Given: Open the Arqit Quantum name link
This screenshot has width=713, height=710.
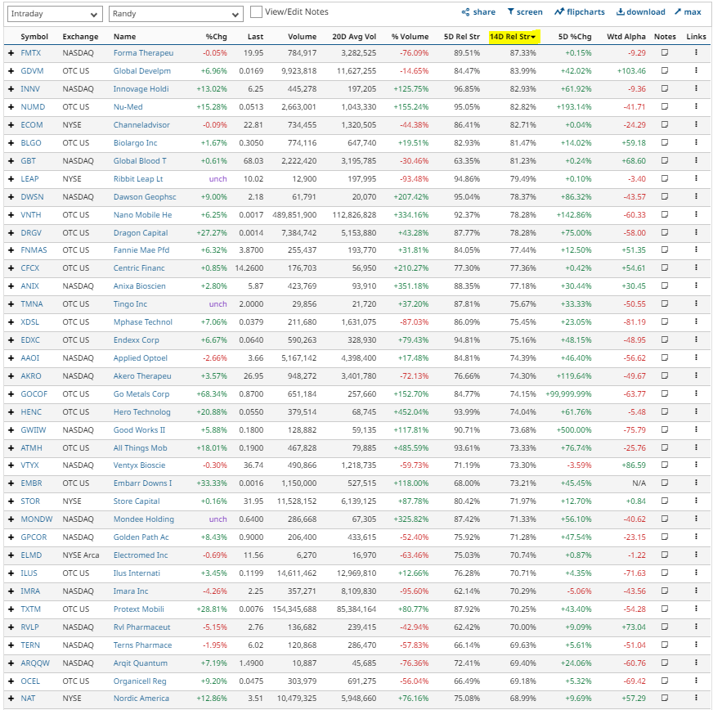Looking at the screenshot, I should click(141, 663).
